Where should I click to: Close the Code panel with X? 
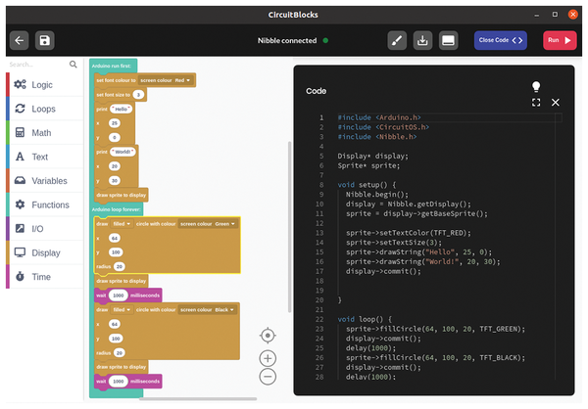(556, 103)
